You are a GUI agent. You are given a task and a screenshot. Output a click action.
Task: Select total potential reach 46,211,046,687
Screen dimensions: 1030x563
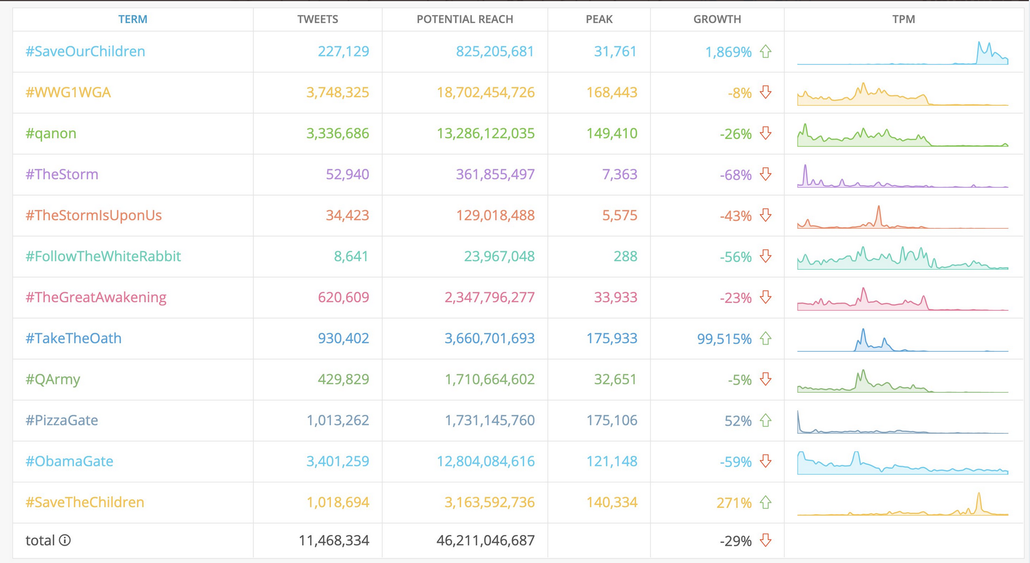click(x=486, y=540)
